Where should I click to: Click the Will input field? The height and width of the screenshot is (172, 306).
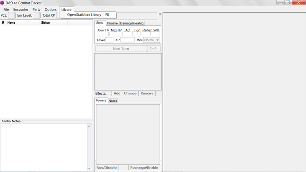[156, 34]
